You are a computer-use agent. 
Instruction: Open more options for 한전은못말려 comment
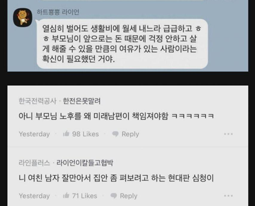[228, 134]
